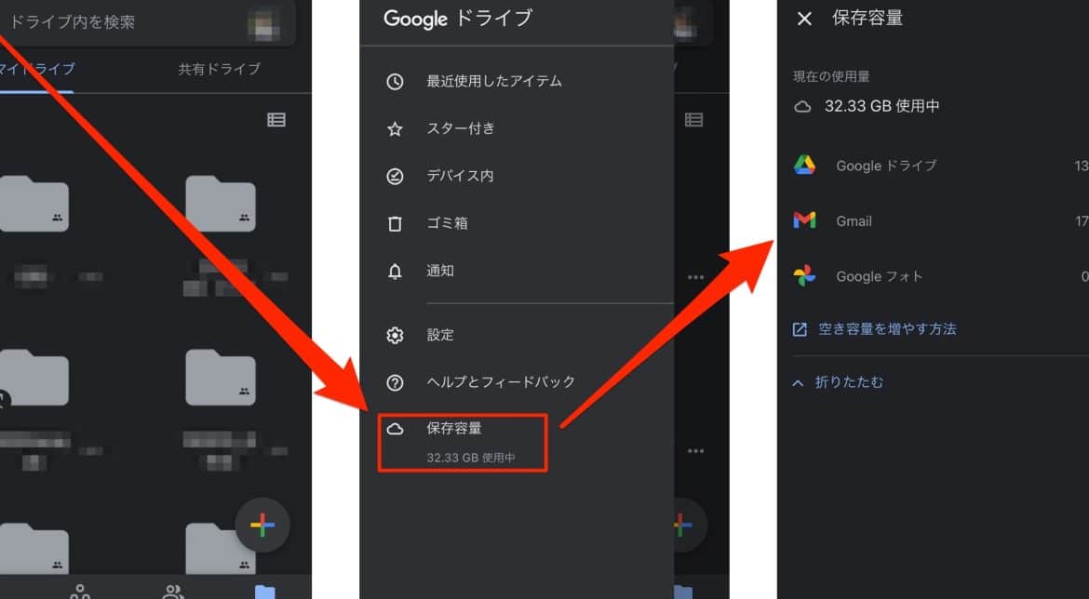This screenshot has width=1089, height=599.
Task: Select Google ドライブ storage row
Action: (x=885, y=166)
